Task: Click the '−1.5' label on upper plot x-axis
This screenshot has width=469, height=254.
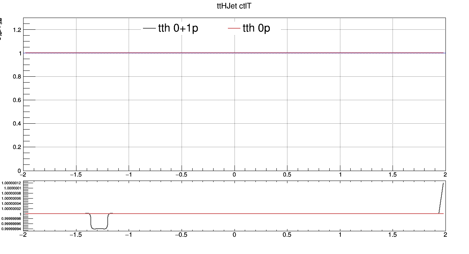Action: click(x=76, y=174)
